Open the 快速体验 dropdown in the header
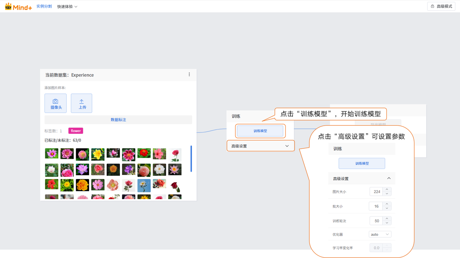This screenshot has width=460, height=258. (x=67, y=6)
